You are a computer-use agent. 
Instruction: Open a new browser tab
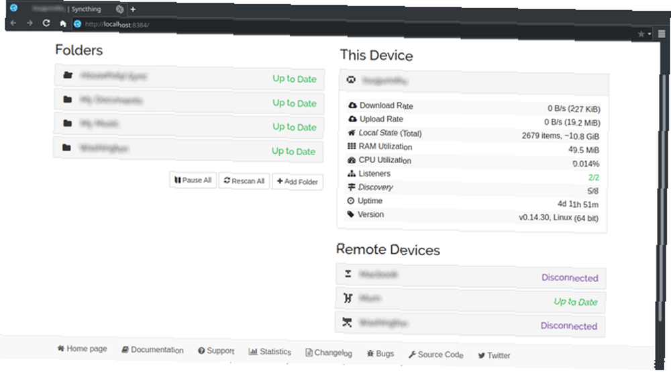(133, 9)
